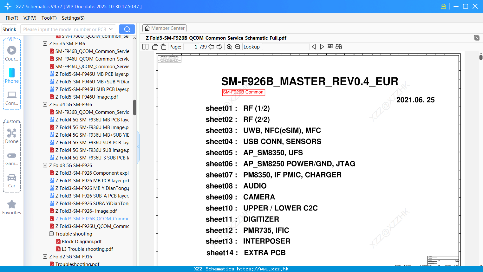Collapse the Z Fold4 5G SM-F936 folder

[x=45, y=104]
